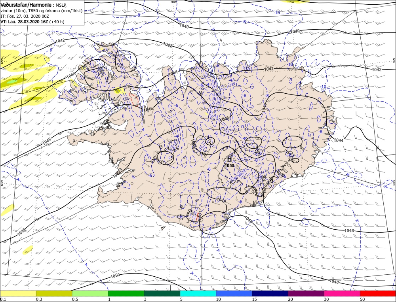Image resolution: width=396 pixels, height=302 pixels.
Task: Click the light green 0.5–1 legend swatch
Action: click(x=90, y=293)
